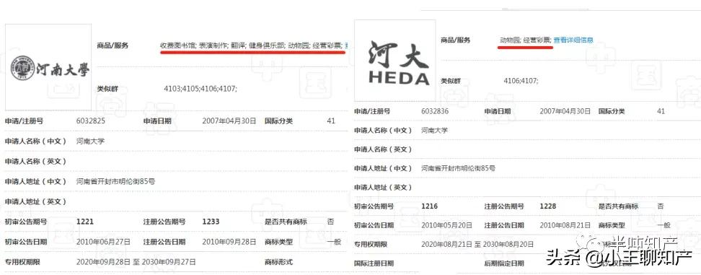
Task: Open the 查看详细信息 link beside 动物园; 经营彩票
Action: [573, 40]
